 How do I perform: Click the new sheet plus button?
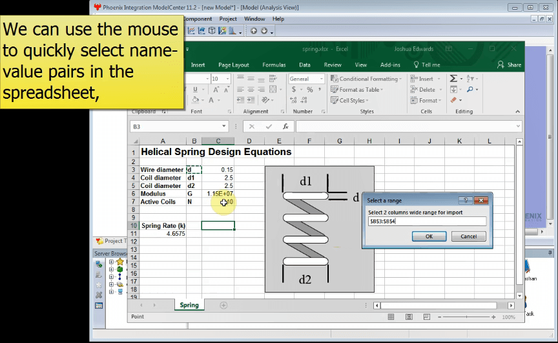click(223, 306)
